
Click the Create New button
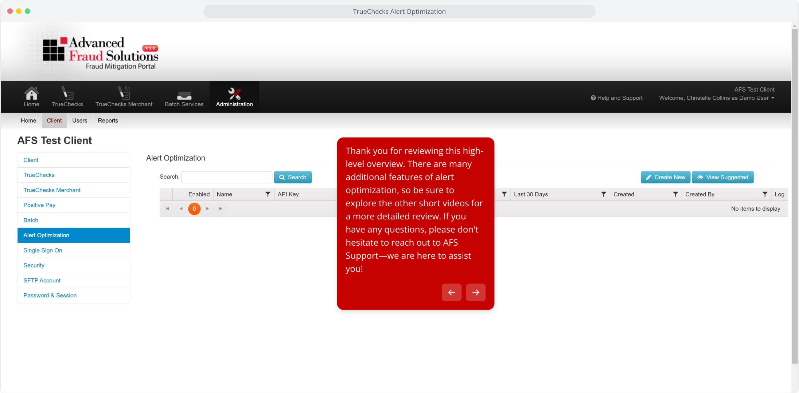coord(666,177)
